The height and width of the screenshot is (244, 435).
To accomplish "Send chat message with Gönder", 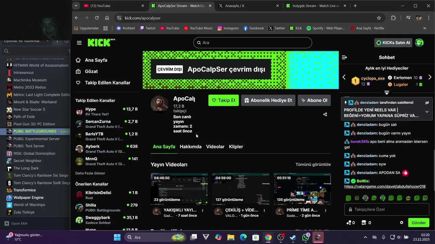I will pos(419,223).
